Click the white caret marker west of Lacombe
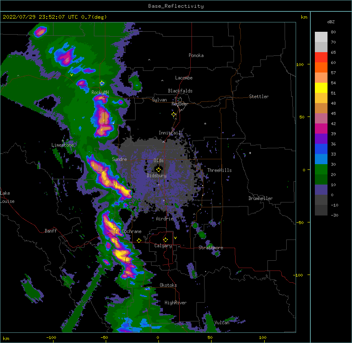 coord(162,80)
